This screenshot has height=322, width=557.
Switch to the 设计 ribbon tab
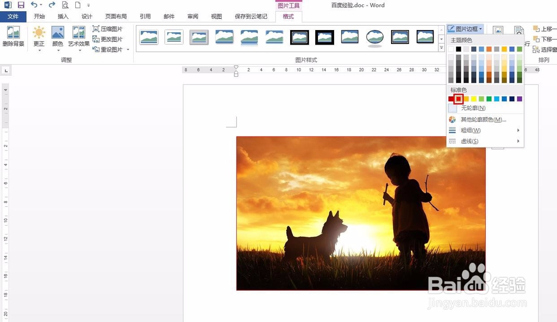pyautogui.click(x=87, y=16)
